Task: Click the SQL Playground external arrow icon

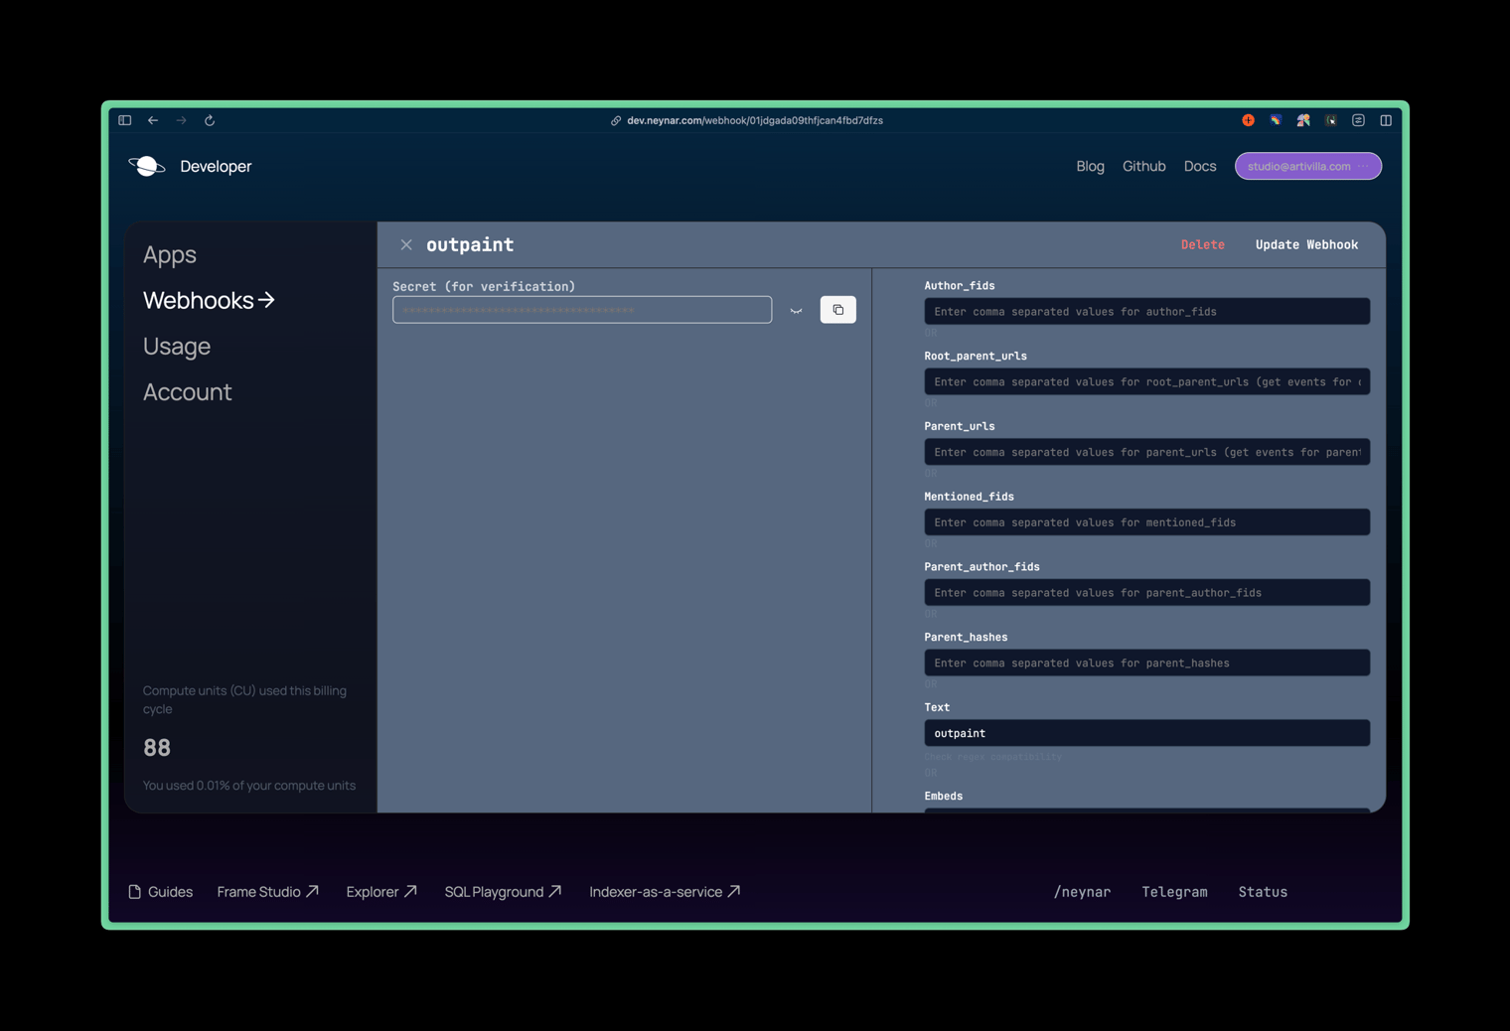Action: coord(555,891)
